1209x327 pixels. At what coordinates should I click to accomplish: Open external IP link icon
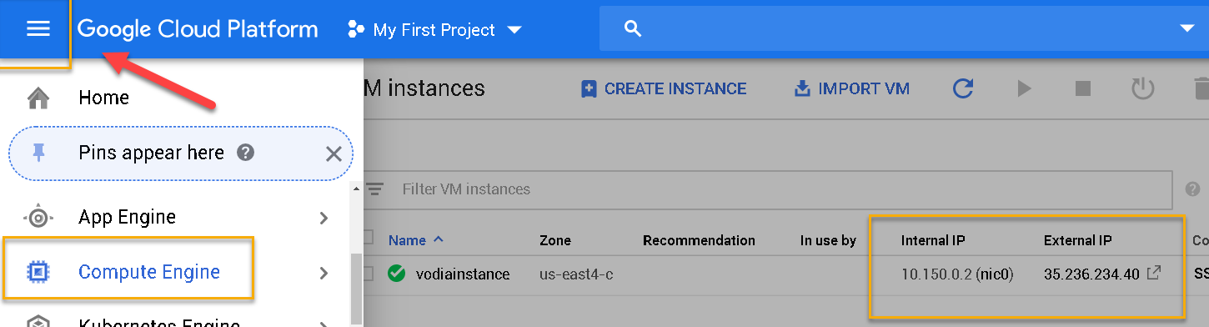coord(1154,273)
